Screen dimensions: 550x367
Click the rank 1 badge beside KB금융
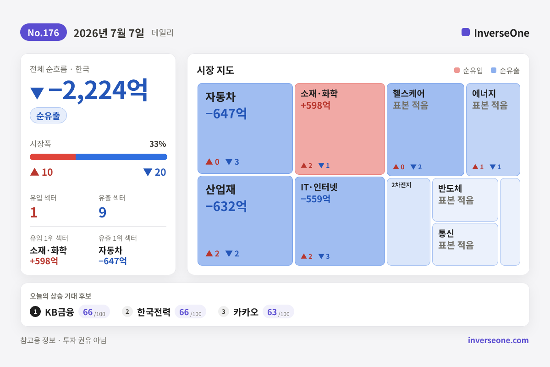coord(35,311)
